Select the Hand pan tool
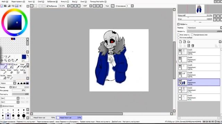 [13, 60]
